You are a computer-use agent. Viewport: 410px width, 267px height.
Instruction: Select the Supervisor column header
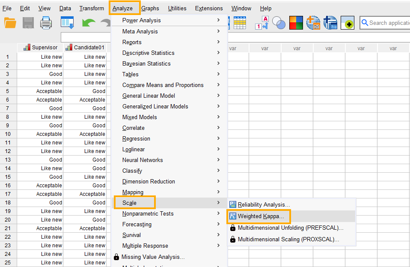[x=42, y=47]
